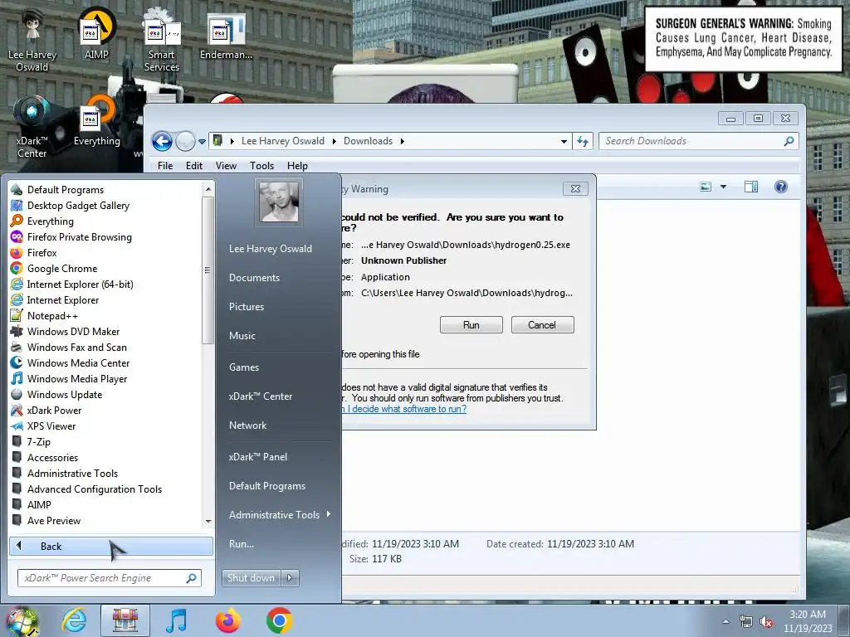The height and width of the screenshot is (637, 850).
Task: Open Documents from the Start menu
Action: pyautogui.click(x=254, y=278)
